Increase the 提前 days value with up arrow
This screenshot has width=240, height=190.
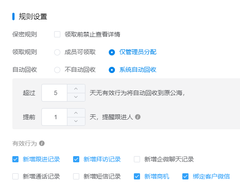[76, 113]
